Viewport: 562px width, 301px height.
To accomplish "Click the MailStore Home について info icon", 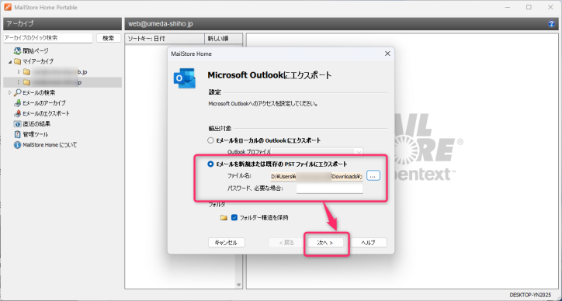I will coord(17,145).
